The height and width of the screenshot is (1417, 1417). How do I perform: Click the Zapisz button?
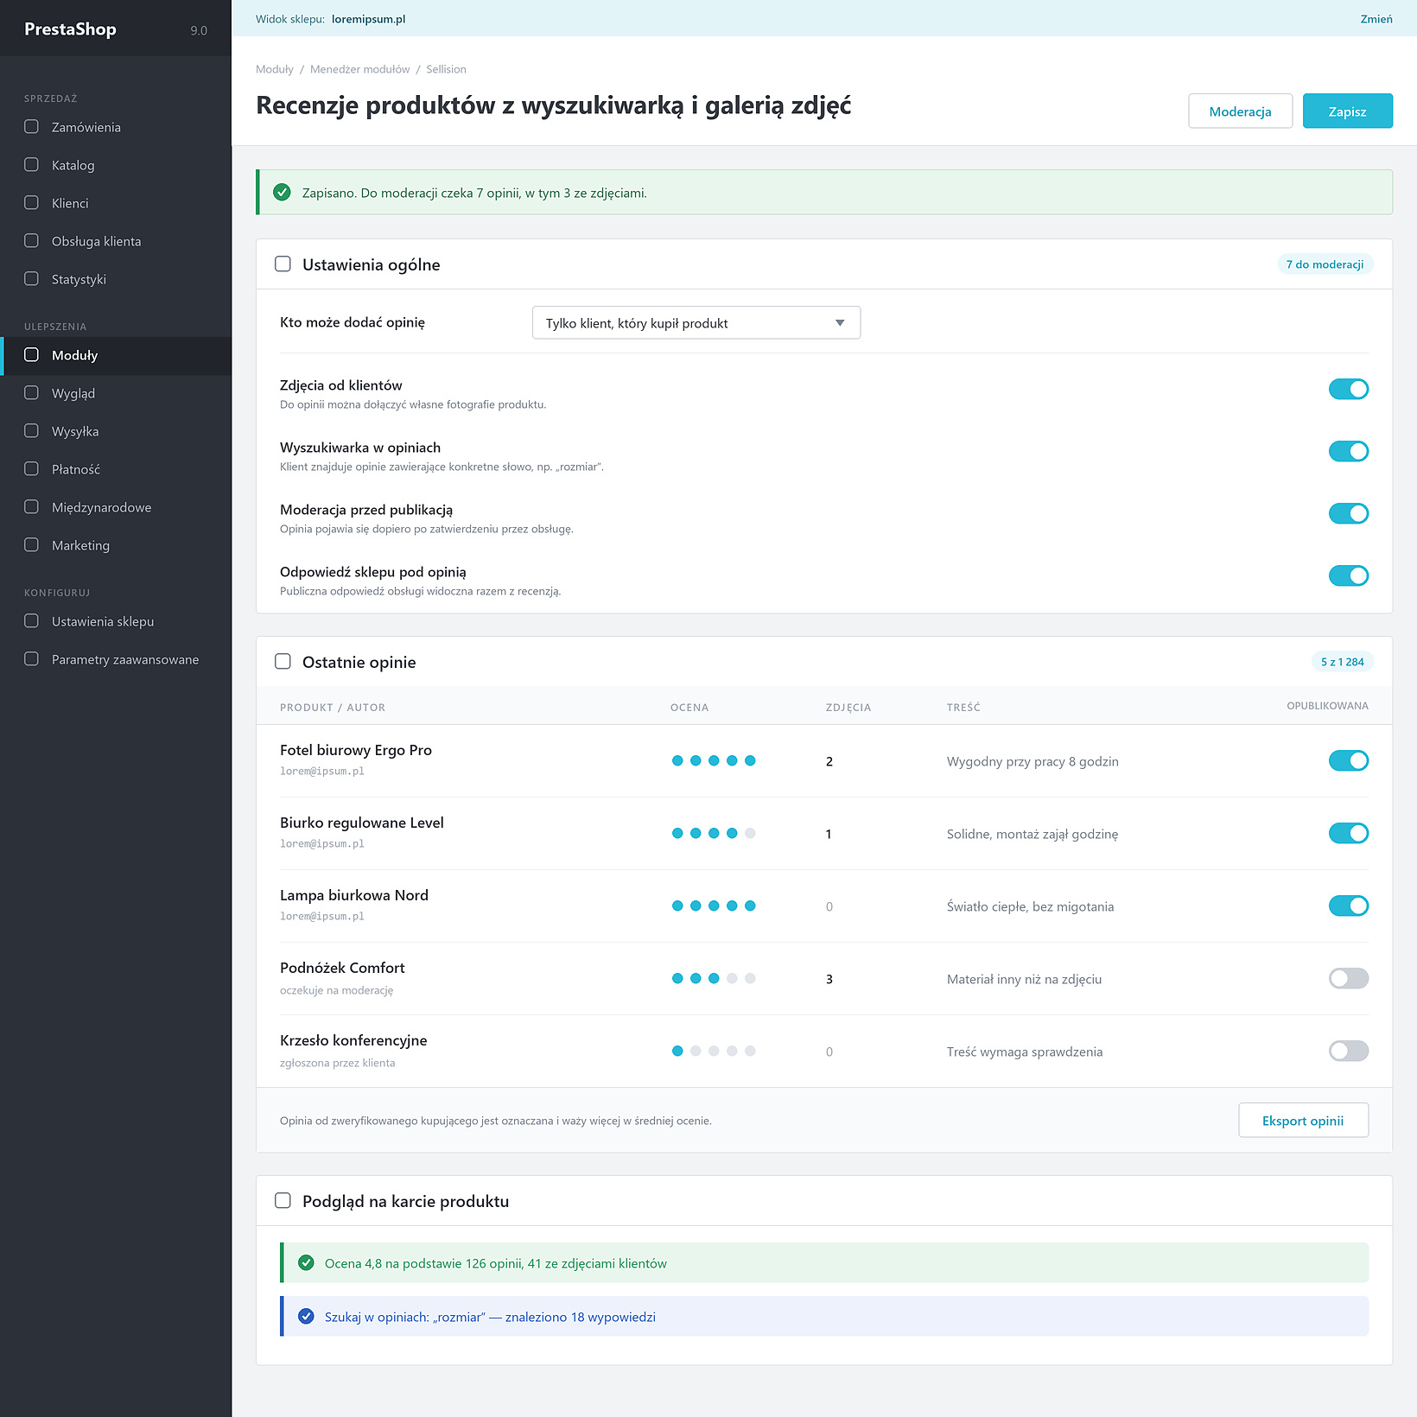click(x=1347, y=111)
